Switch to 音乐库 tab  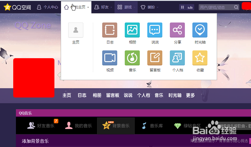pyautogui.click(x=152, y=126)
